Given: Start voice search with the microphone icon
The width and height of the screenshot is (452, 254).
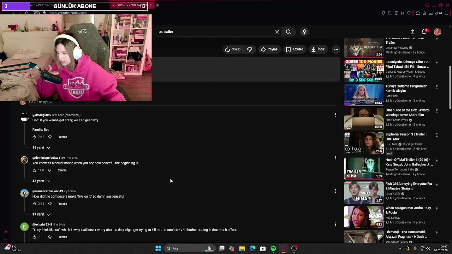Looking at the screenshot, I should point(304,32).
